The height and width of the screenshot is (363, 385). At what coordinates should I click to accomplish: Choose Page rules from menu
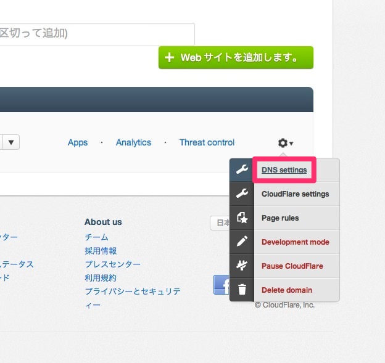280,218
